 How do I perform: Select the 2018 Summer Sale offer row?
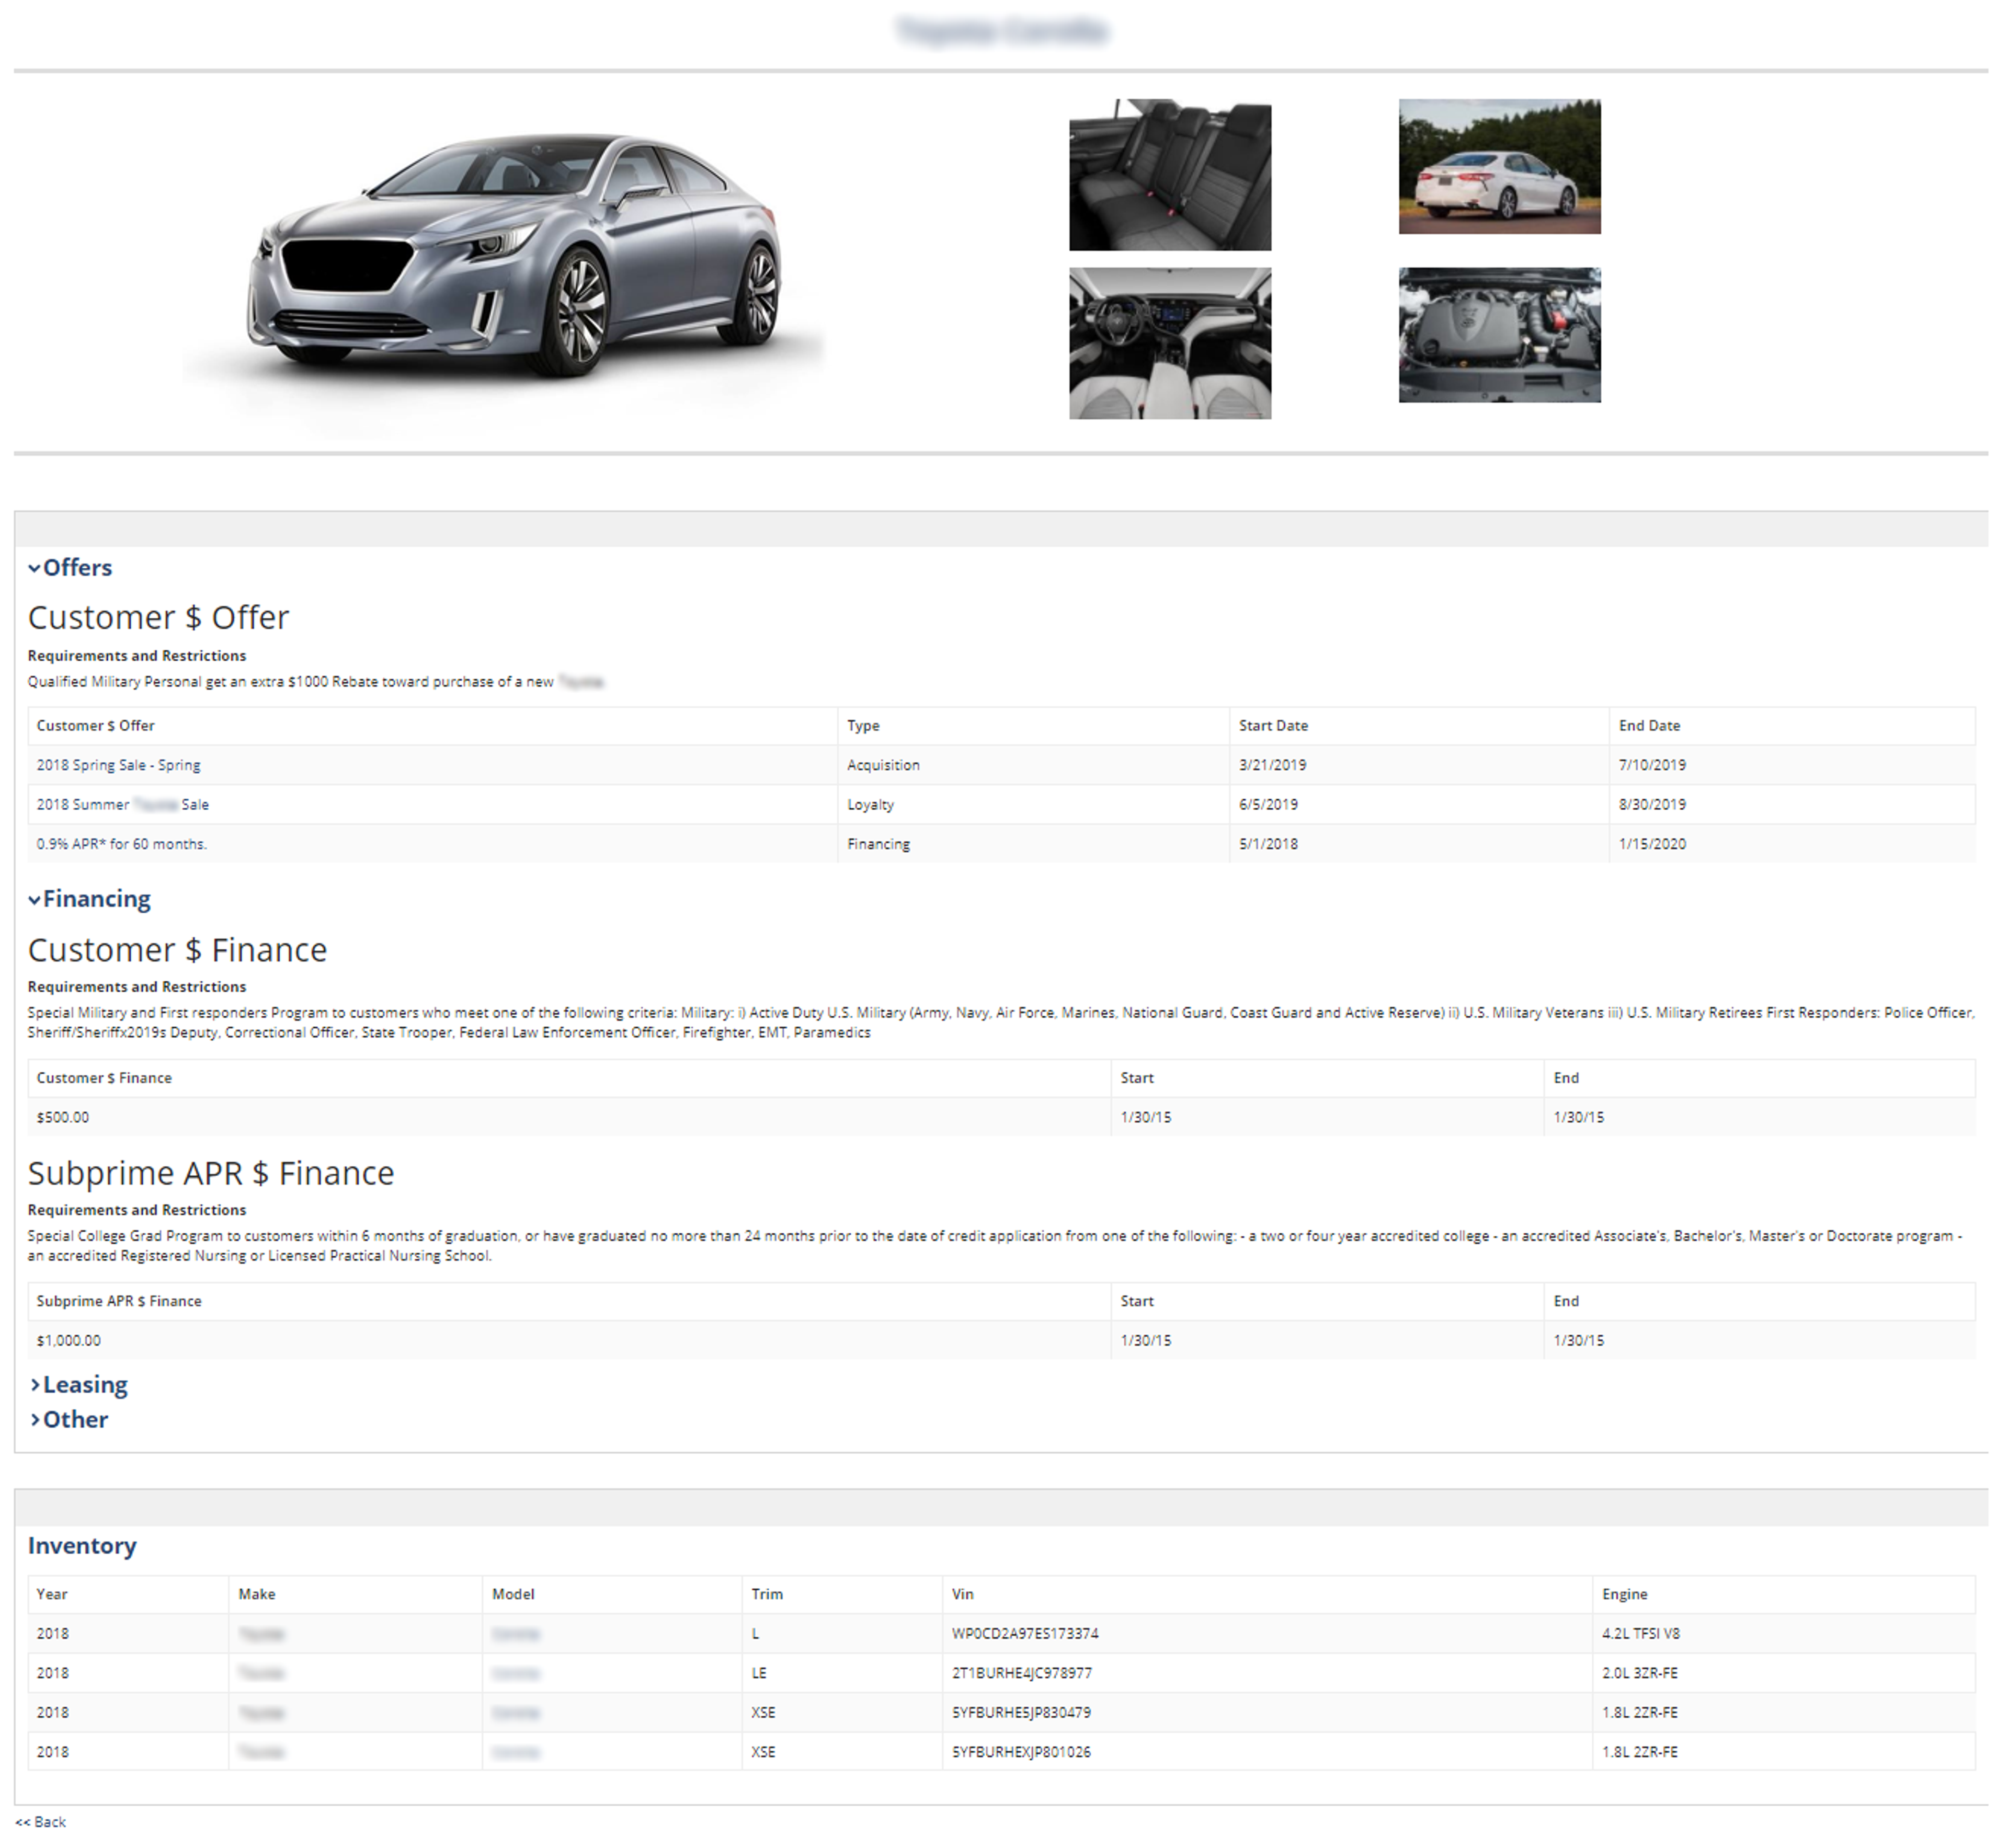point(1001,804)
